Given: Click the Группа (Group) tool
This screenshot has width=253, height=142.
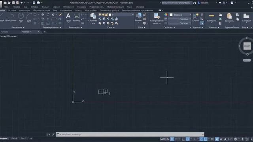Looking at the screenshot, I should pos(196,17).
